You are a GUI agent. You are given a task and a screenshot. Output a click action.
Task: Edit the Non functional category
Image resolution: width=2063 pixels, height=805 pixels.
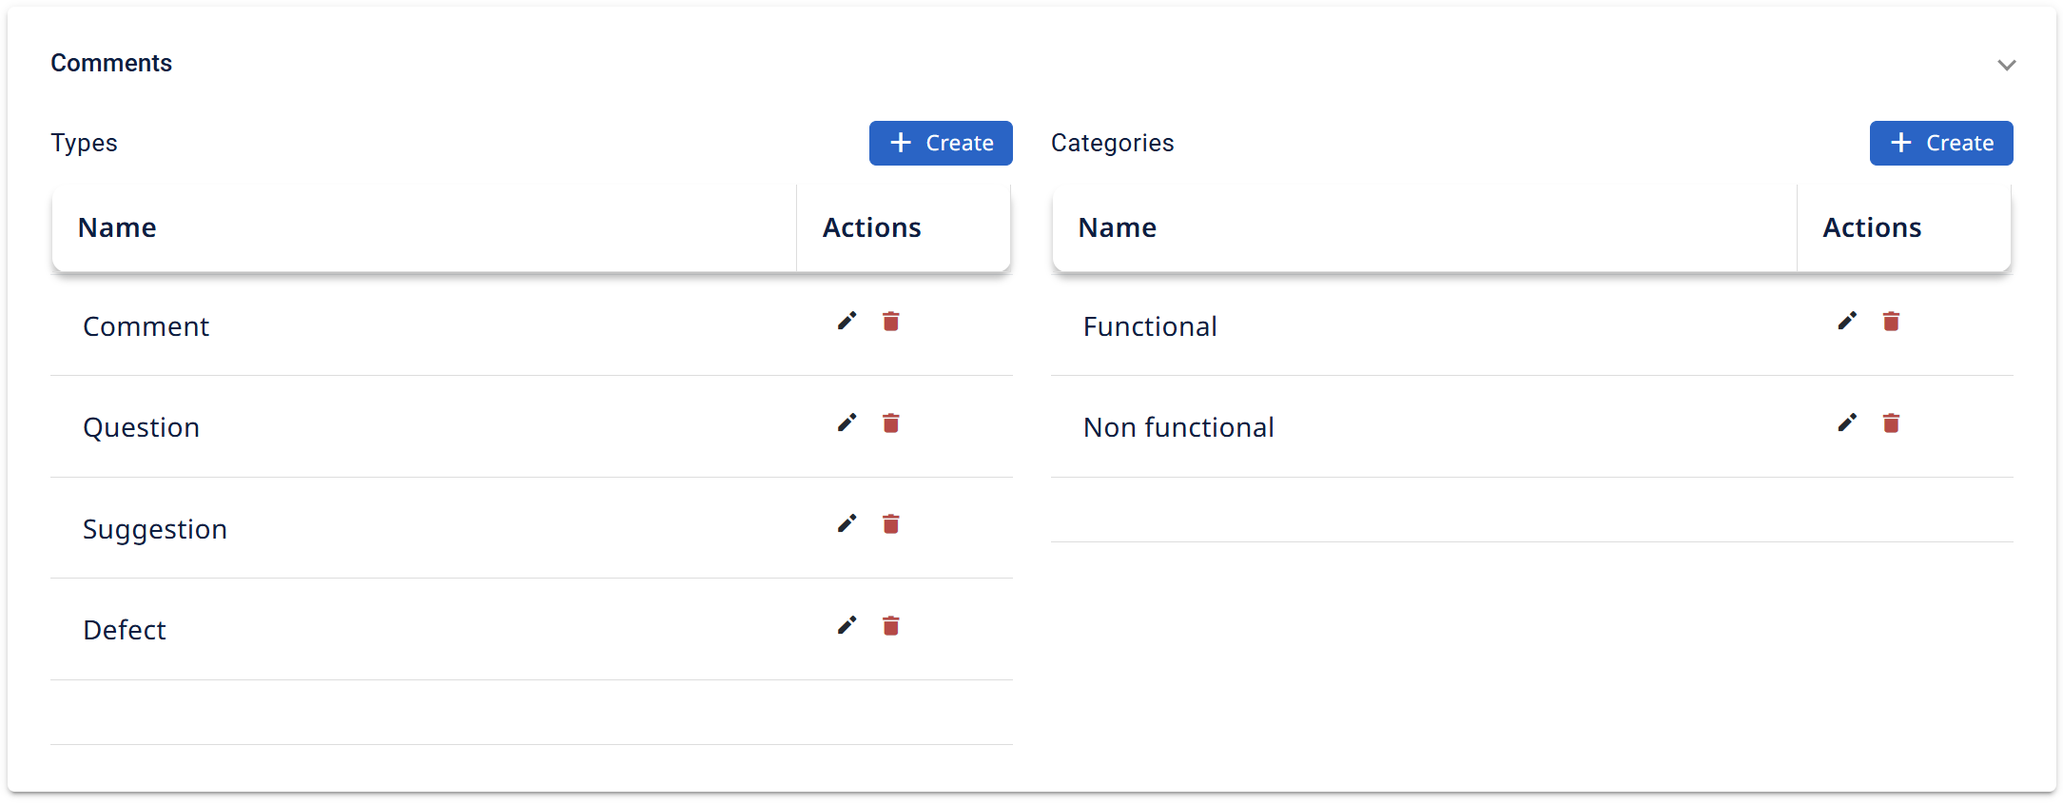pos(1847,422)
